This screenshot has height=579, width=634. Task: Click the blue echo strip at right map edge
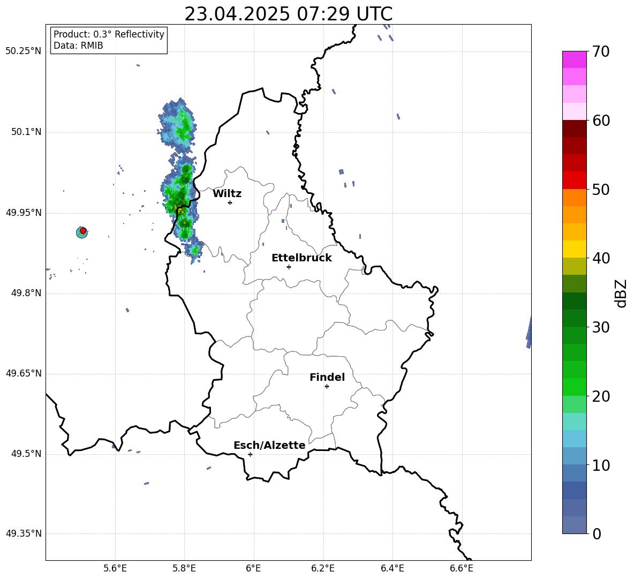pyautogui.click(x=529, y=333)
